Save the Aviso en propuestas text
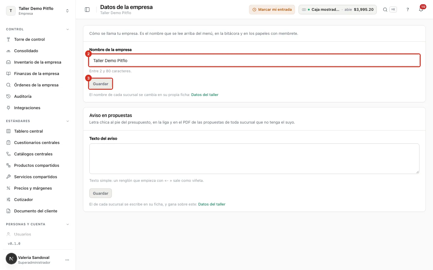 click(x=100, y=193)
